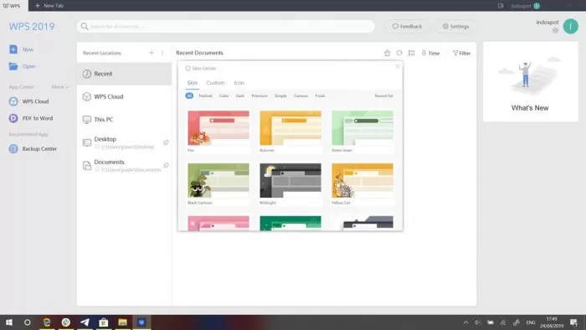Click title bar icon left of indospot

pyautogui.click(x=501, y=6)
